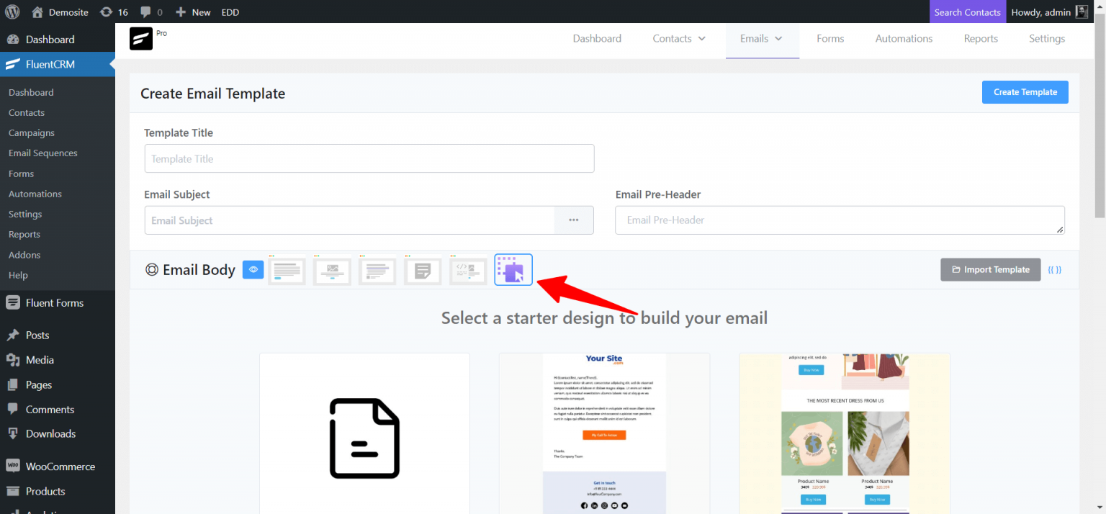Open the visual editor with image layout
The width and height of the screenshot is (1106, 514).
332,270
